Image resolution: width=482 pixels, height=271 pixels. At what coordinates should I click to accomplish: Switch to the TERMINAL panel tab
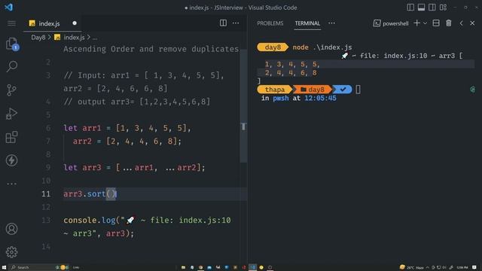tap(307, 23)
